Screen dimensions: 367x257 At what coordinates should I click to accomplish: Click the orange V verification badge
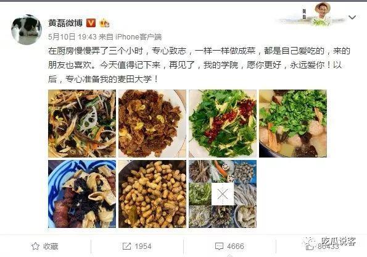point(91,23)
